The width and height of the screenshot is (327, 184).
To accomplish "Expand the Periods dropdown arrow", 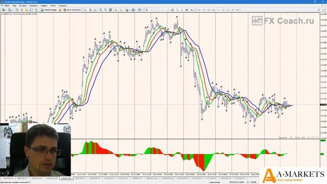I will point(135,10).
